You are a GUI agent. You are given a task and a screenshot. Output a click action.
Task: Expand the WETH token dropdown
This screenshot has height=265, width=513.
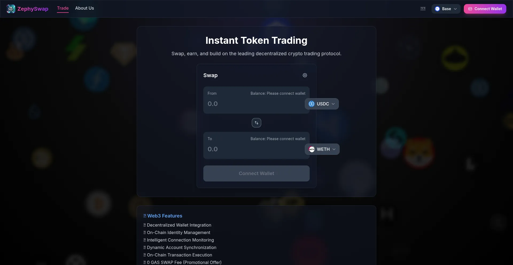point(322,149)
